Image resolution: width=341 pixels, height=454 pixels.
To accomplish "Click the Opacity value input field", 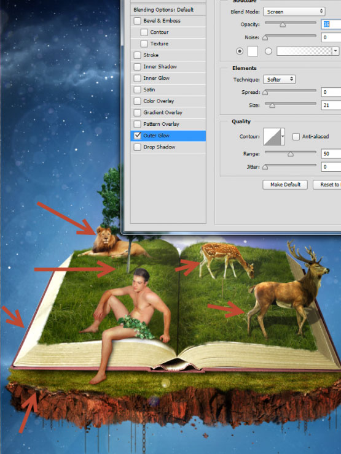I will click(x=331, y=25).
